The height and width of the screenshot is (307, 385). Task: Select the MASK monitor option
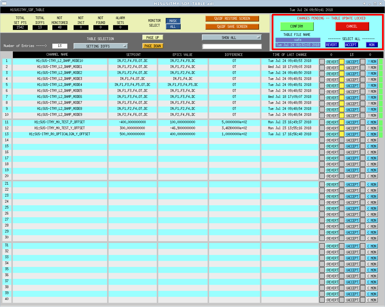tap(173, 21)
